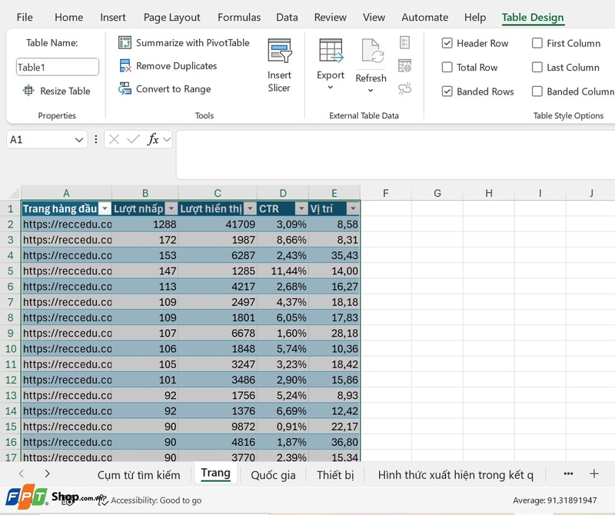Uncheck the Banded Rows checkbox
Image resolution: width=615 pixels, height=515 pixels.
[x=447, y=91]
